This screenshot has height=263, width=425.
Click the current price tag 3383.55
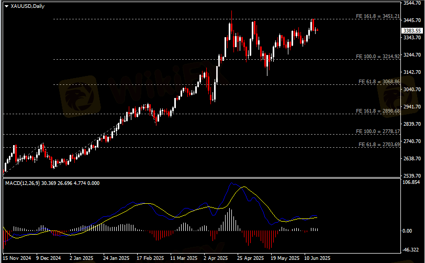tap(412, 31)
